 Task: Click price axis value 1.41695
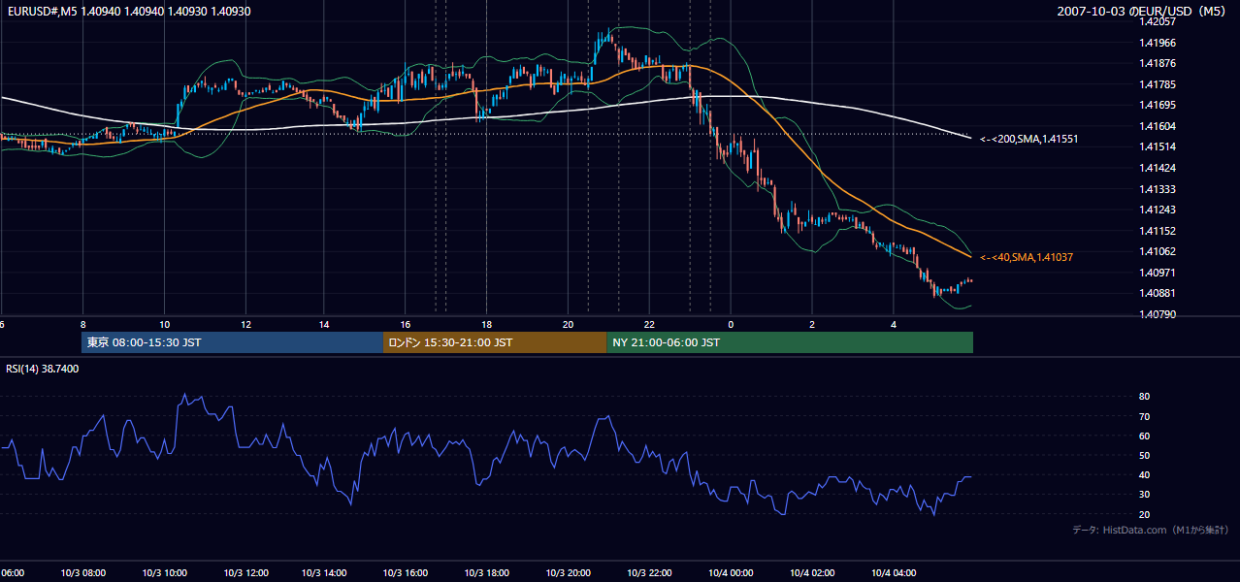[x=1158, y=106]
